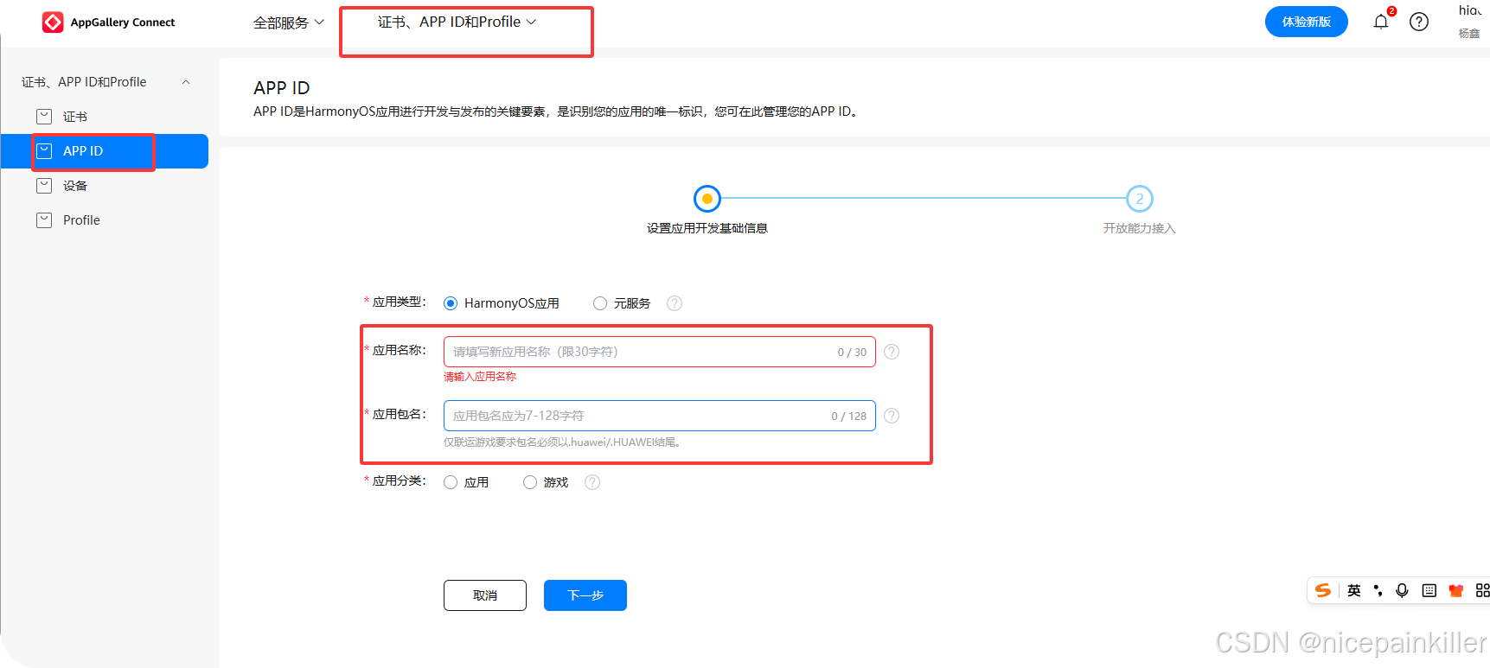
Task: Collapse 证书、APP ID和Profile sidebar section
Action: point(186,82)
